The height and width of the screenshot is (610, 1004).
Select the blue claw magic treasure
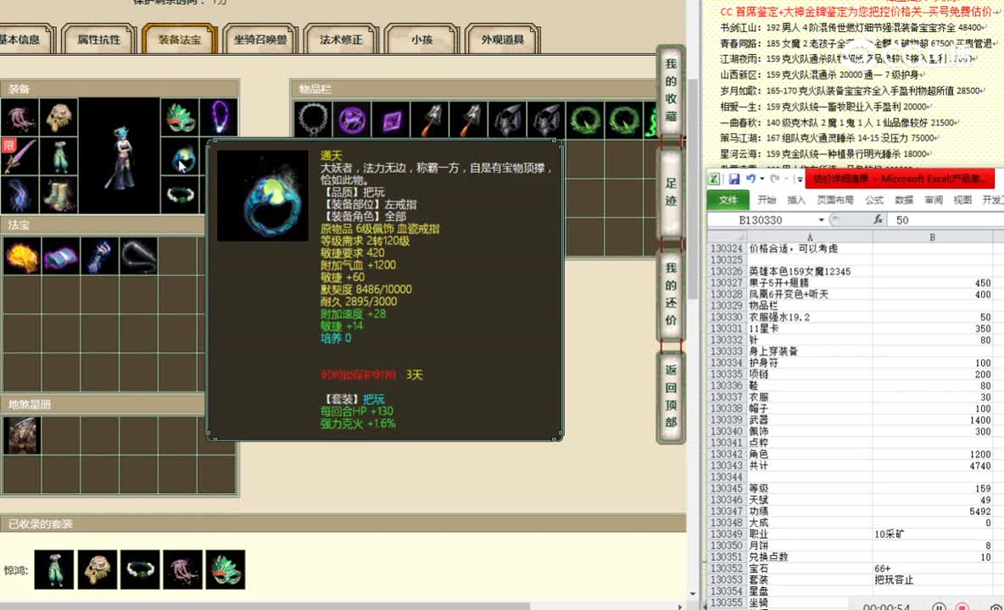[99, 256]
